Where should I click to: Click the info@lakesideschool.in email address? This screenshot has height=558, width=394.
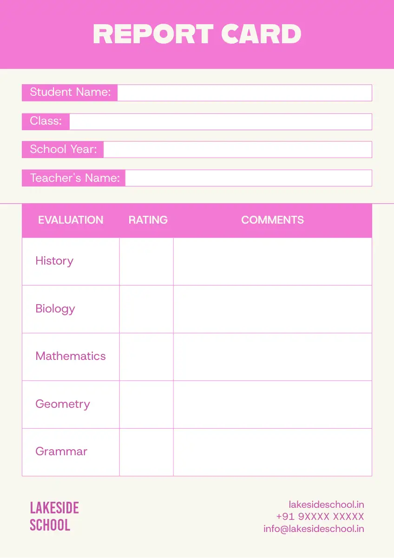click(314, 529)
